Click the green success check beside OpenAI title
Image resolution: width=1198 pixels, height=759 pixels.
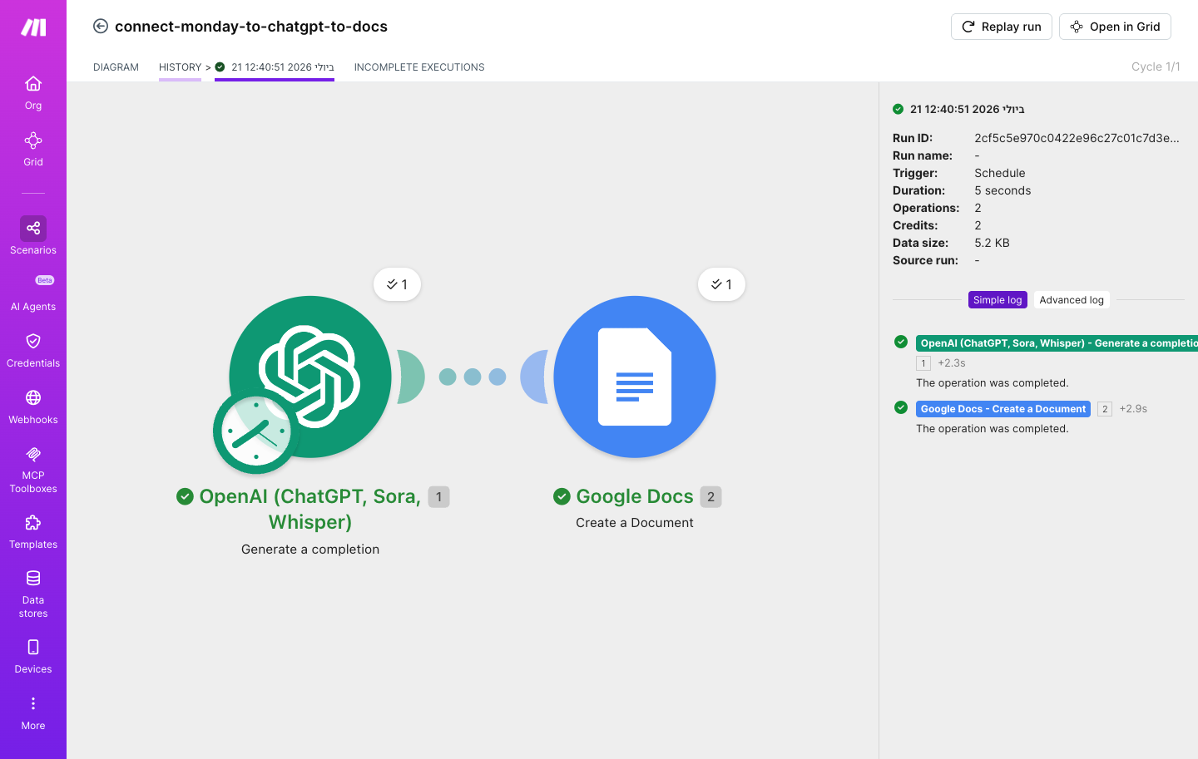[186, 496]
